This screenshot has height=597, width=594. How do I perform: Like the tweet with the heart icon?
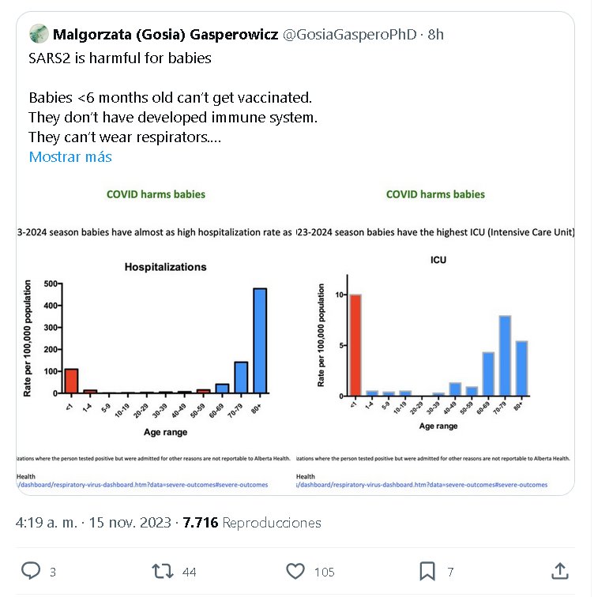[x=295, y=571]
